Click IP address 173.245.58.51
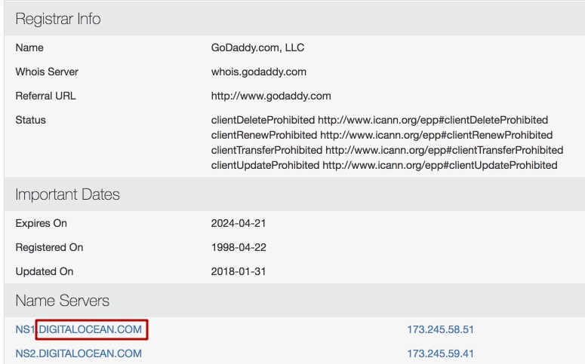The width and height of the screenshot is (585, 364). click(x=440, y=329)
